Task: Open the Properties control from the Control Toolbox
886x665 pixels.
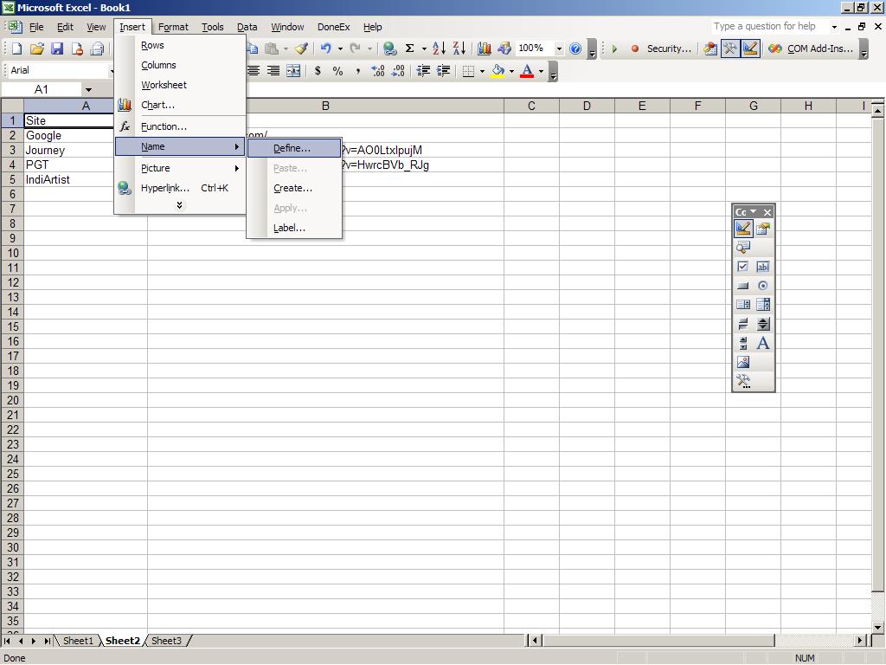Action: point(763,229)
